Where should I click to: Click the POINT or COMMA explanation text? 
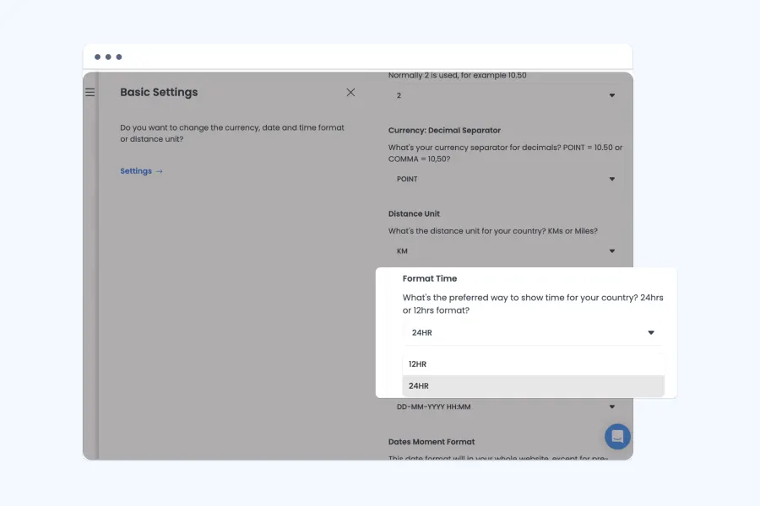point(505,153)
